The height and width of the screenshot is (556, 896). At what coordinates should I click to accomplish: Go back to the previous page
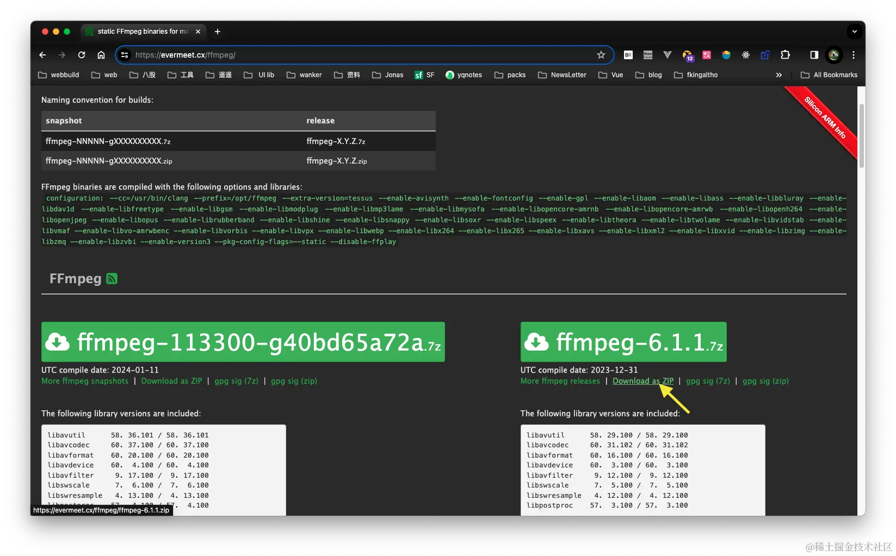42,55
